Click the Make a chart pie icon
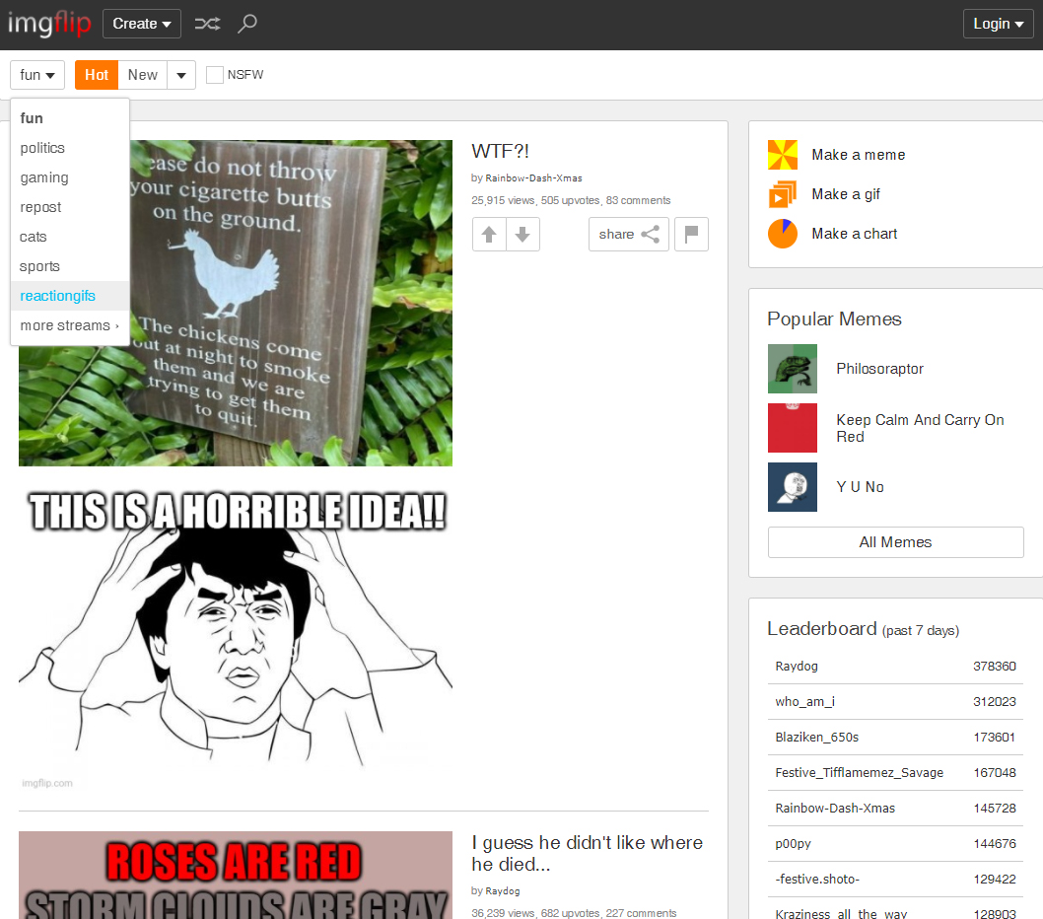The height and width of the screenshot is (919, 1043). tap(783, 234)
